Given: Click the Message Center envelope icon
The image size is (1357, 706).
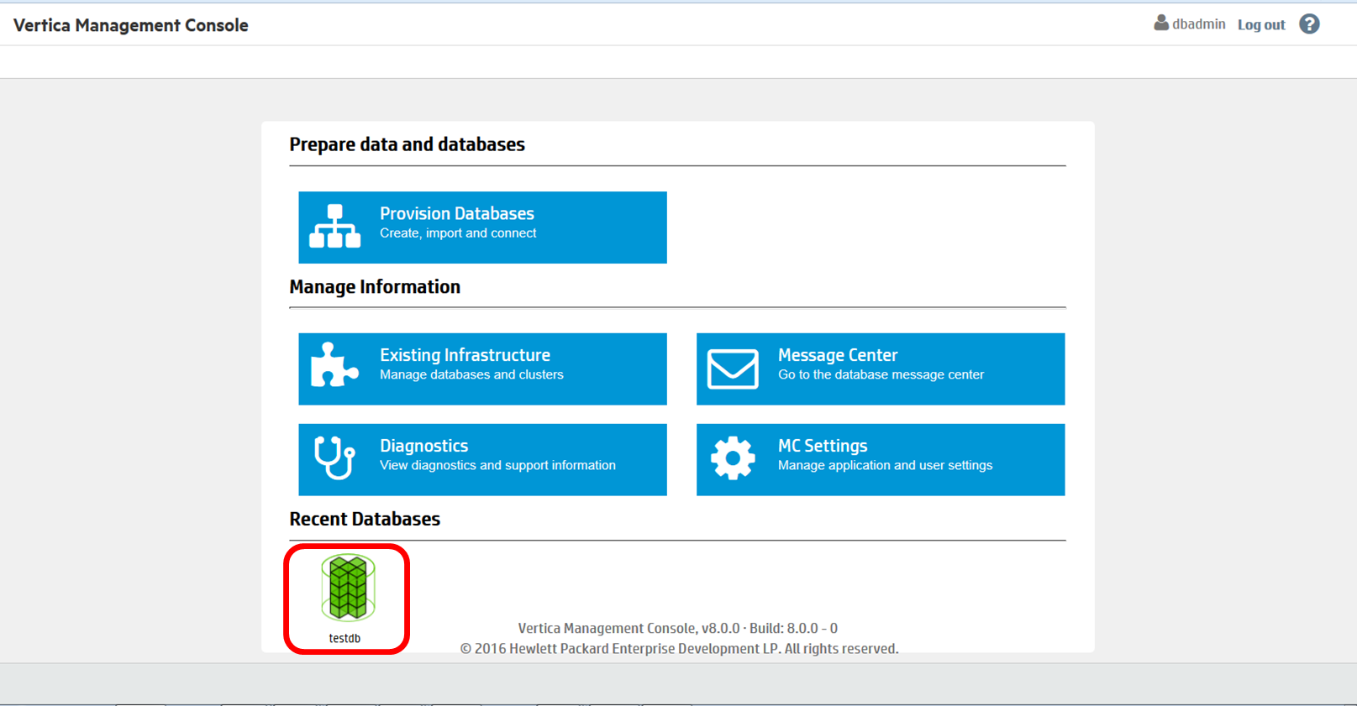Looking at the screenshot, I should coord(733,369).
